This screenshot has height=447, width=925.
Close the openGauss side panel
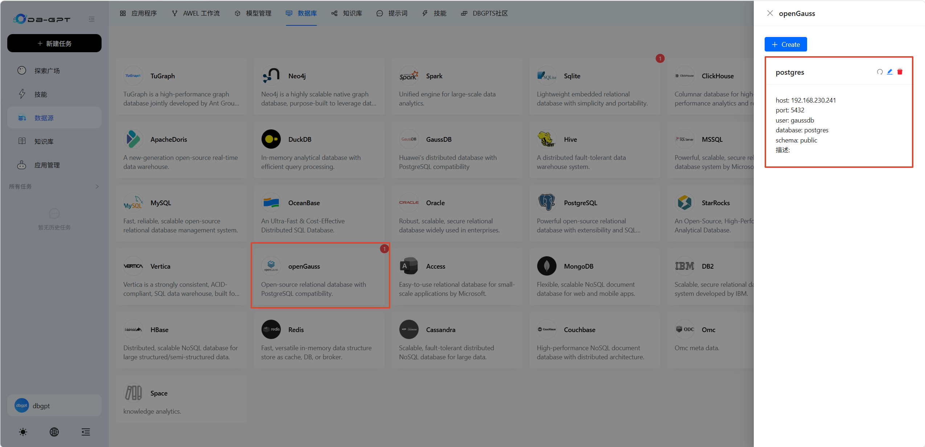coord(770,13)
